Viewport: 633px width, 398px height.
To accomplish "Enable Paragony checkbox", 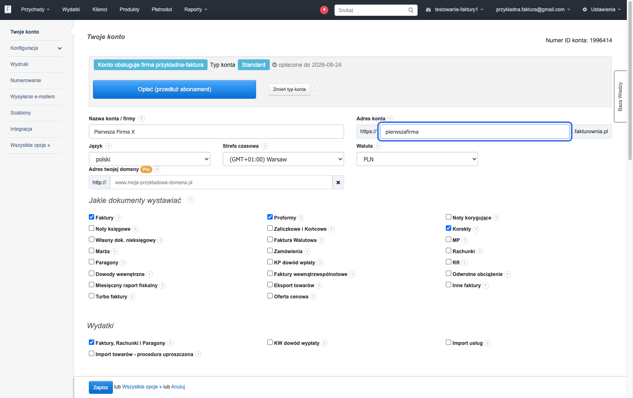I will click(91, 262).
